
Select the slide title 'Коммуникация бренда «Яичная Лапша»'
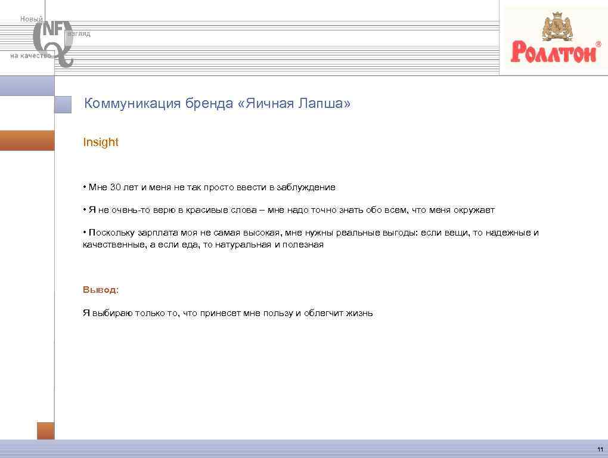pyautogui.click(x=217, y=103)
